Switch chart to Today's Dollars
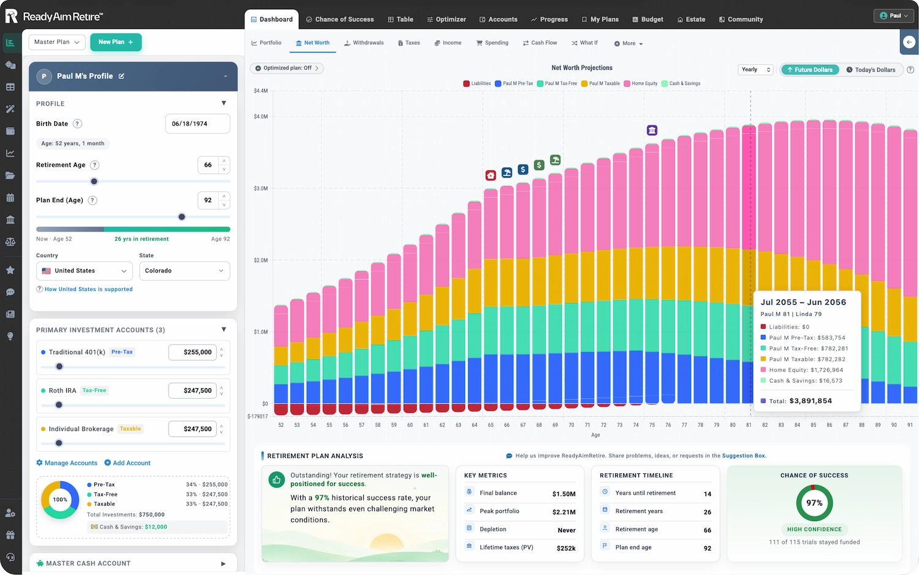919x575 pixels. click(x=871, y=70)
